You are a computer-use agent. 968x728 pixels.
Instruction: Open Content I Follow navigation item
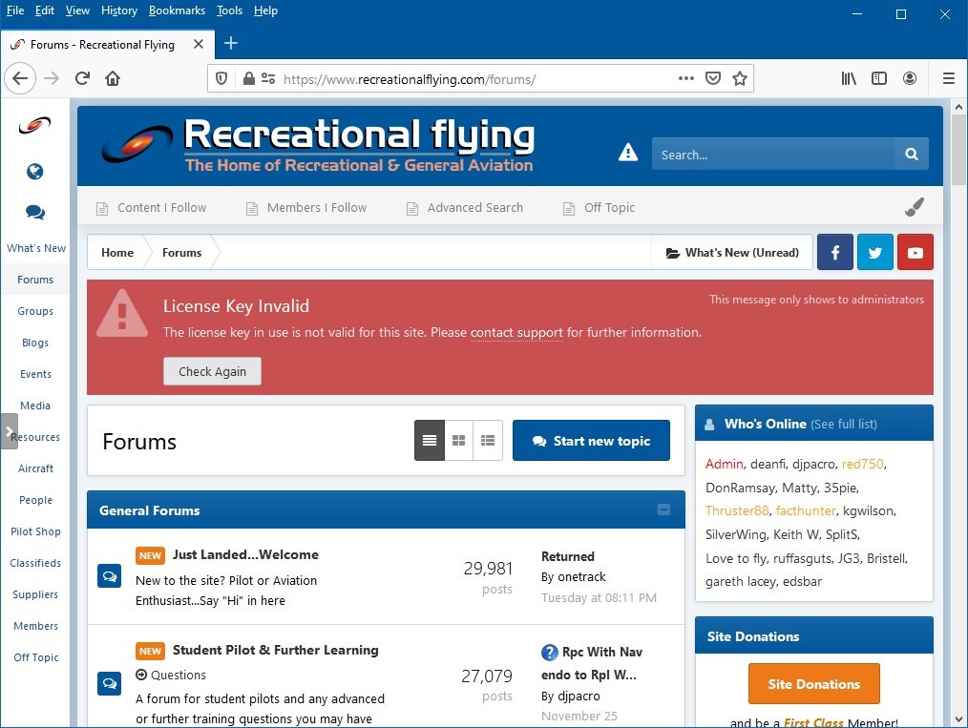pos(151,208)
